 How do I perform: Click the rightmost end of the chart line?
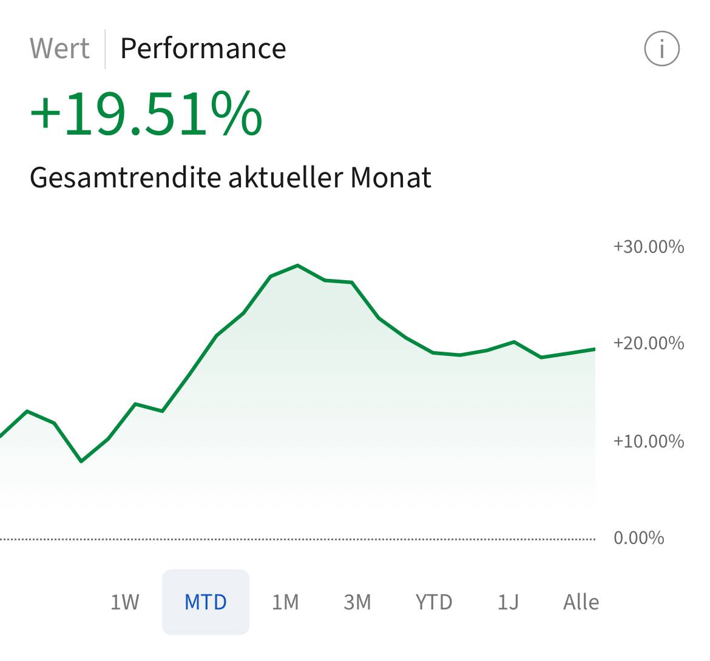coord(594,349)
